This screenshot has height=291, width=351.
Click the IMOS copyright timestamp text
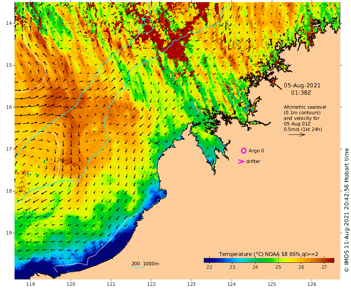click(x=347, y=210)
